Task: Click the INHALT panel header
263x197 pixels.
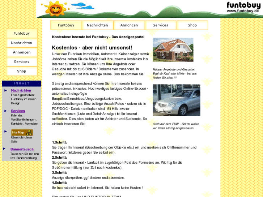Action: (x=21, y=83)
